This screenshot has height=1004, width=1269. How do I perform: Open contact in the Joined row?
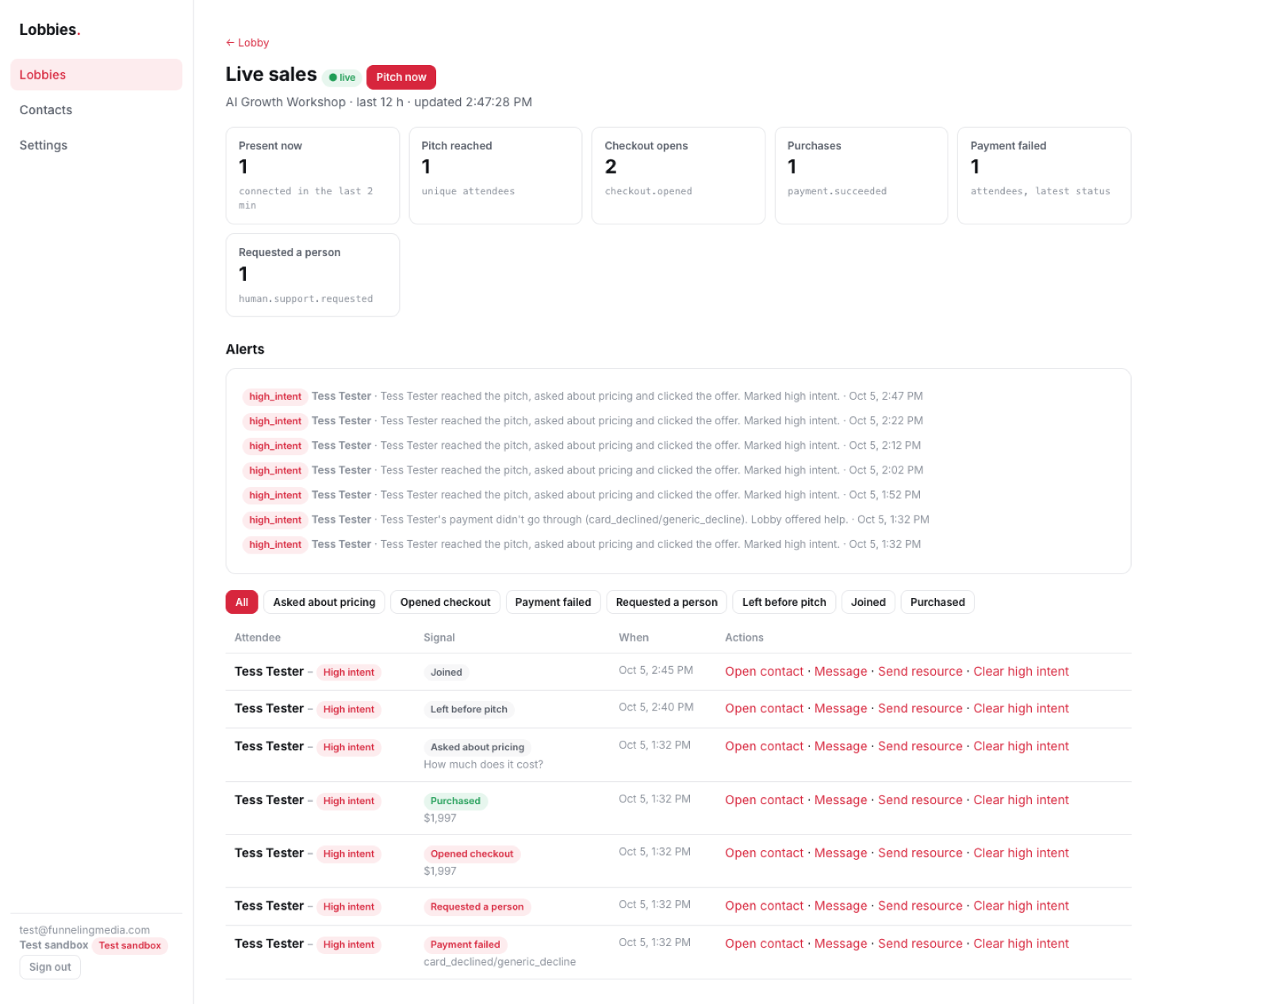coord(764,671)
